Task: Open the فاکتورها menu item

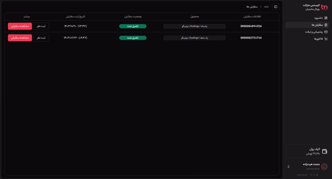Action: pyautogui.click(x=318, y=39)
